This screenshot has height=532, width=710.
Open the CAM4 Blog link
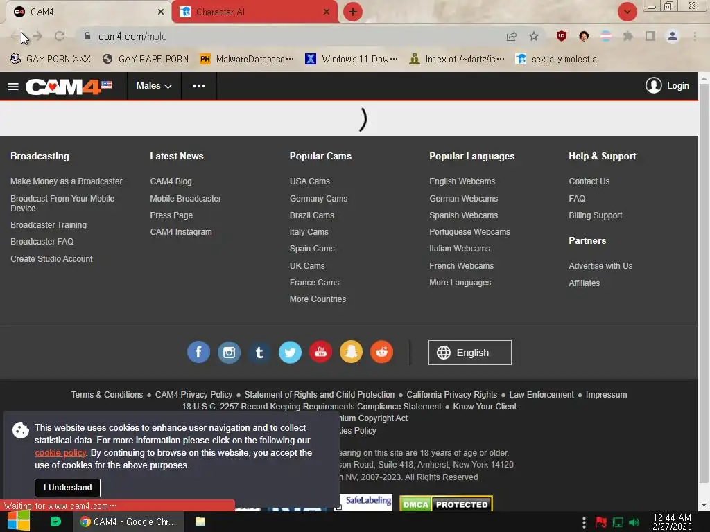171,181
